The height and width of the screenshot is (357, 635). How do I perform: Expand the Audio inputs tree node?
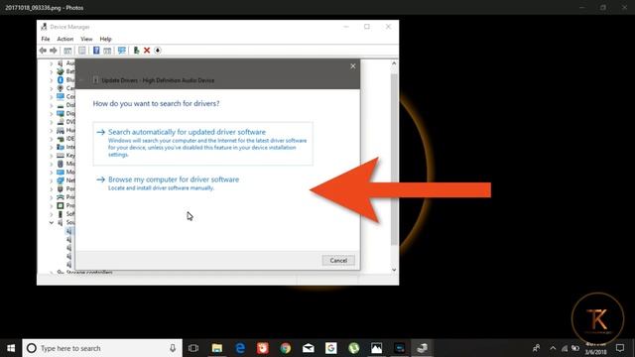click(51, 63)
